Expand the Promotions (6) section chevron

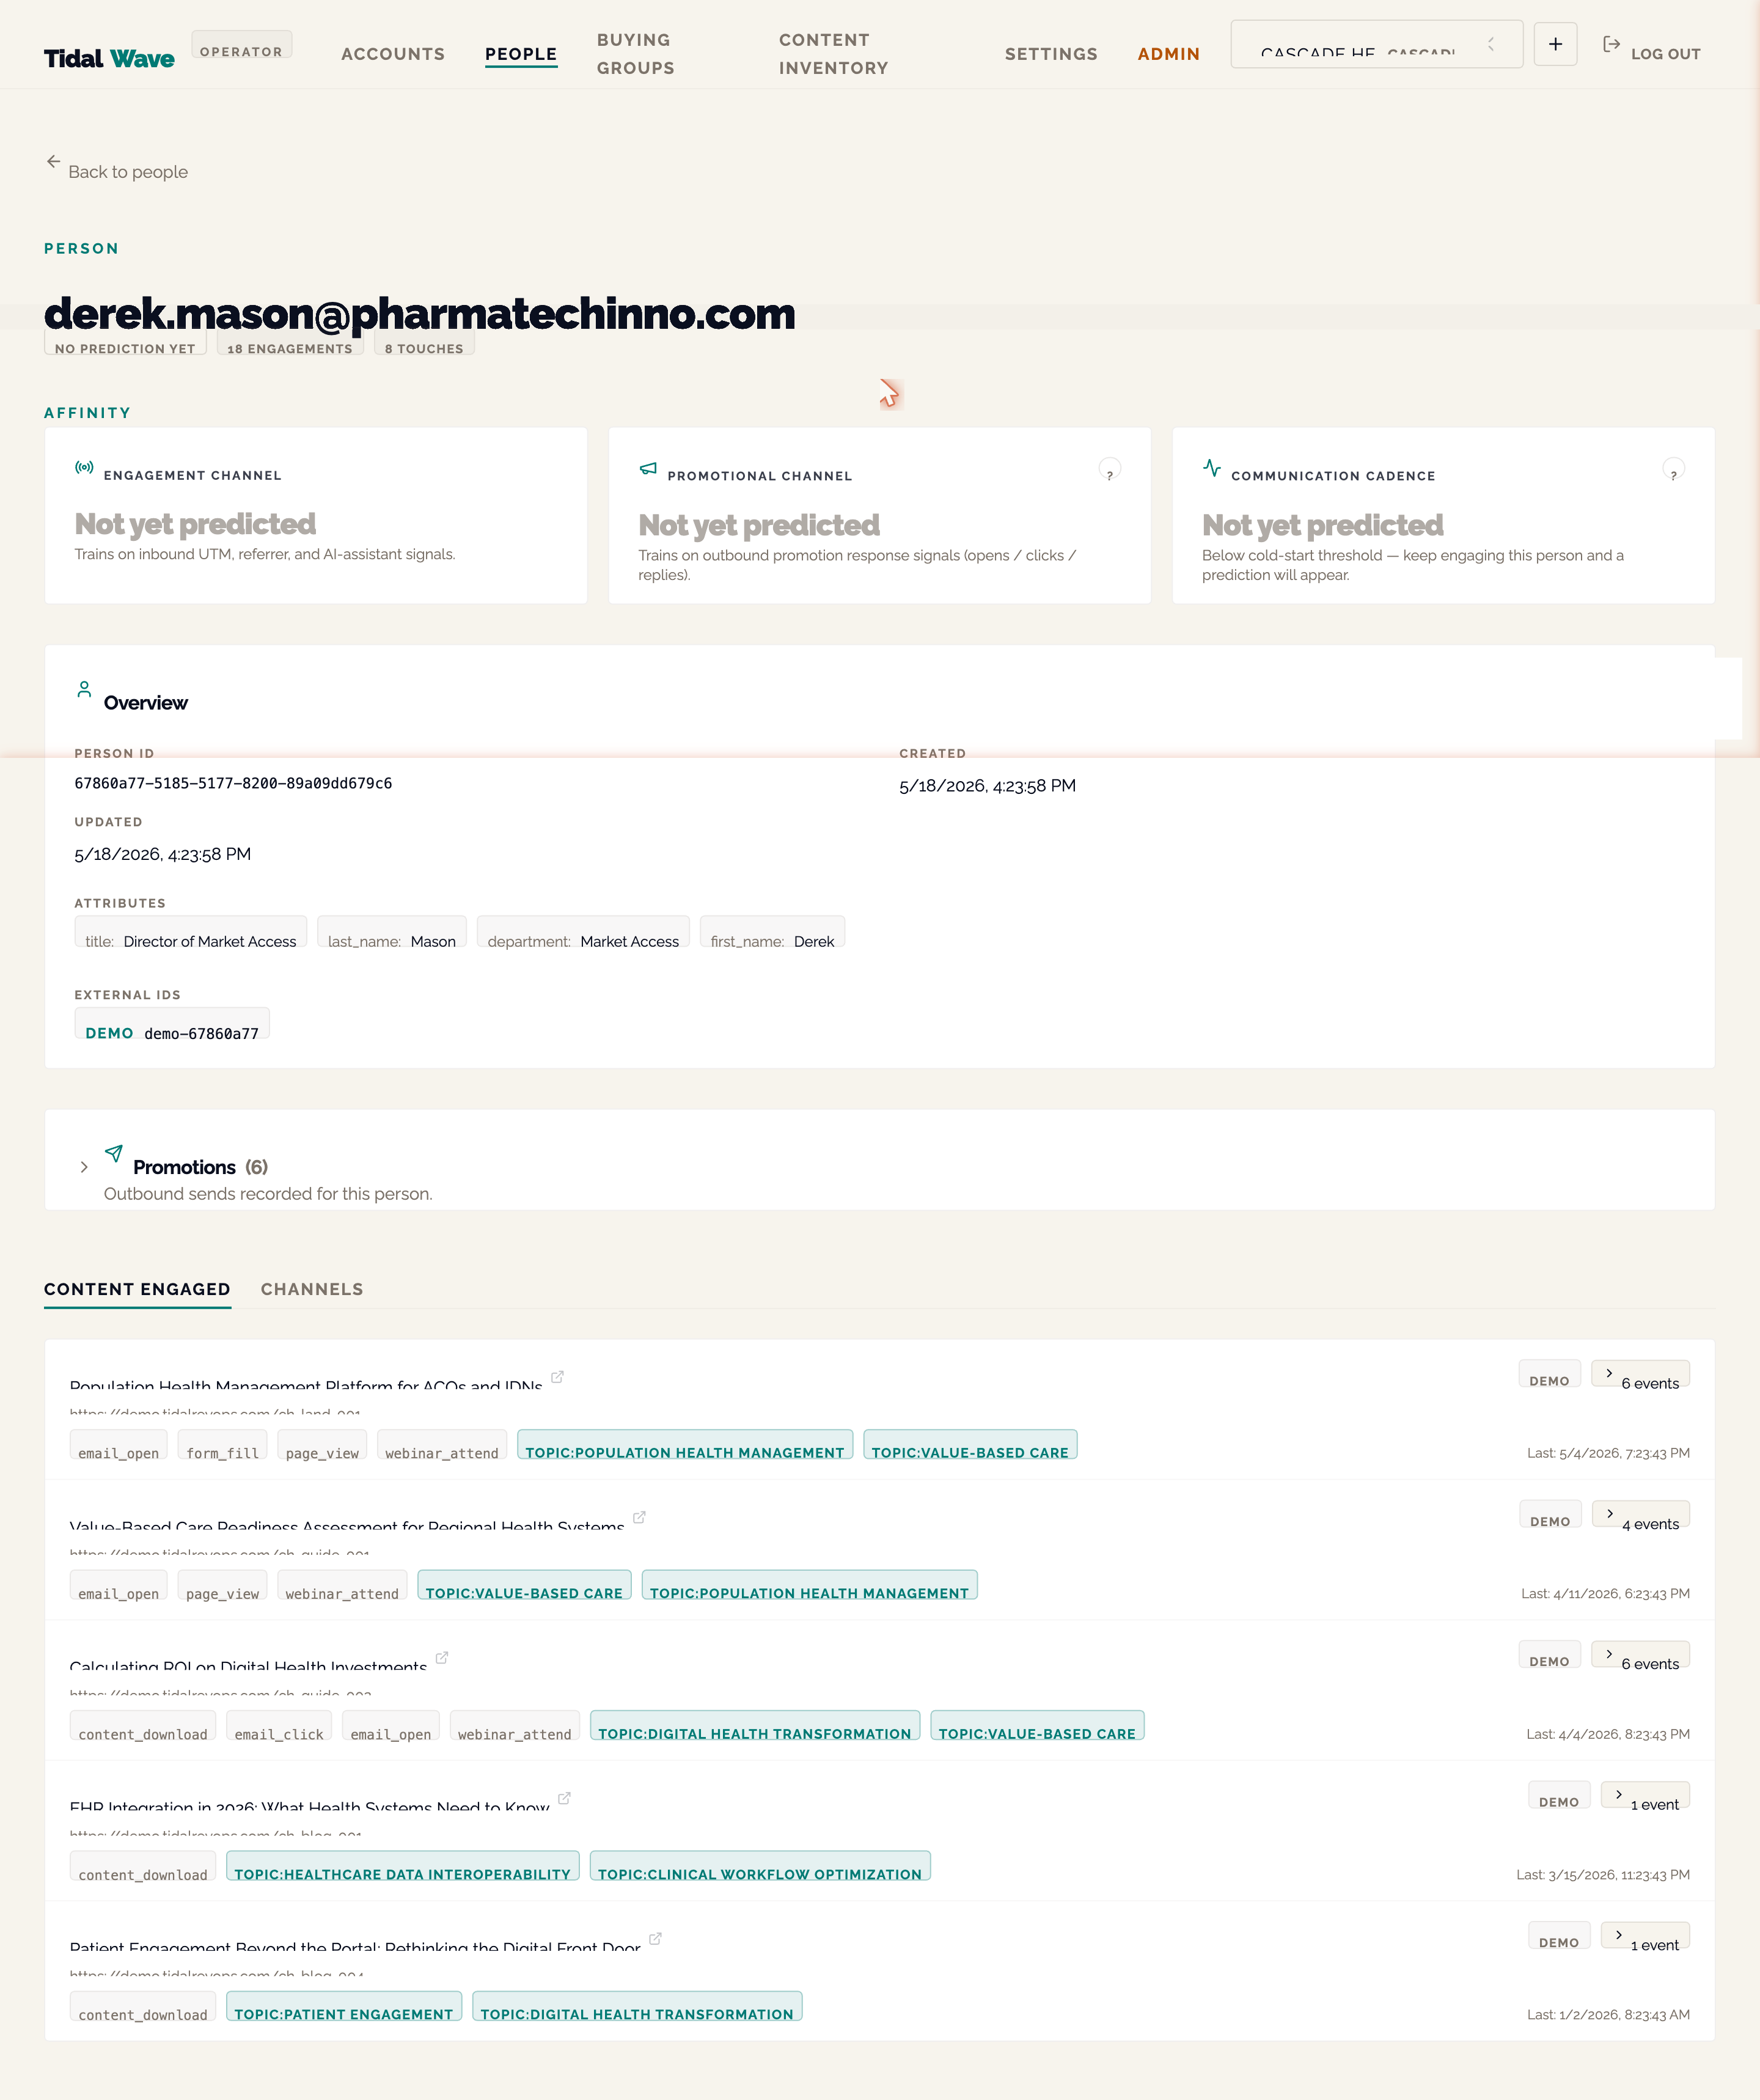tap(84, 1167)
